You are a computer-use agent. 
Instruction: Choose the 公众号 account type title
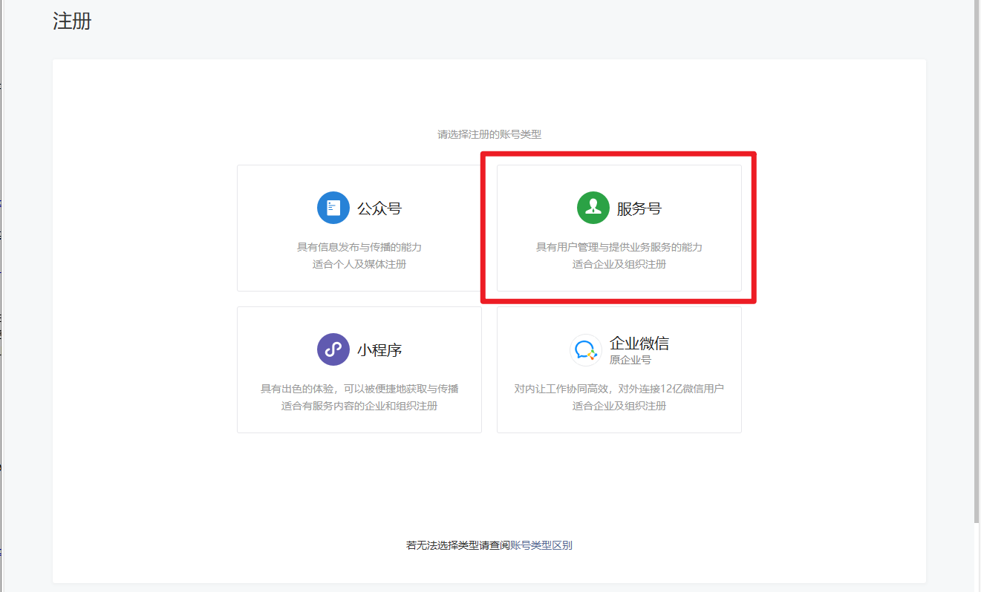[379, 208]
